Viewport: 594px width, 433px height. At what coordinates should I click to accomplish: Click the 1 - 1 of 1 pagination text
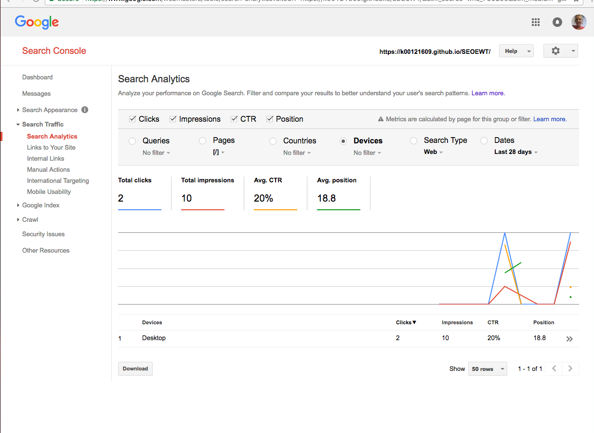tap(530, 369)
